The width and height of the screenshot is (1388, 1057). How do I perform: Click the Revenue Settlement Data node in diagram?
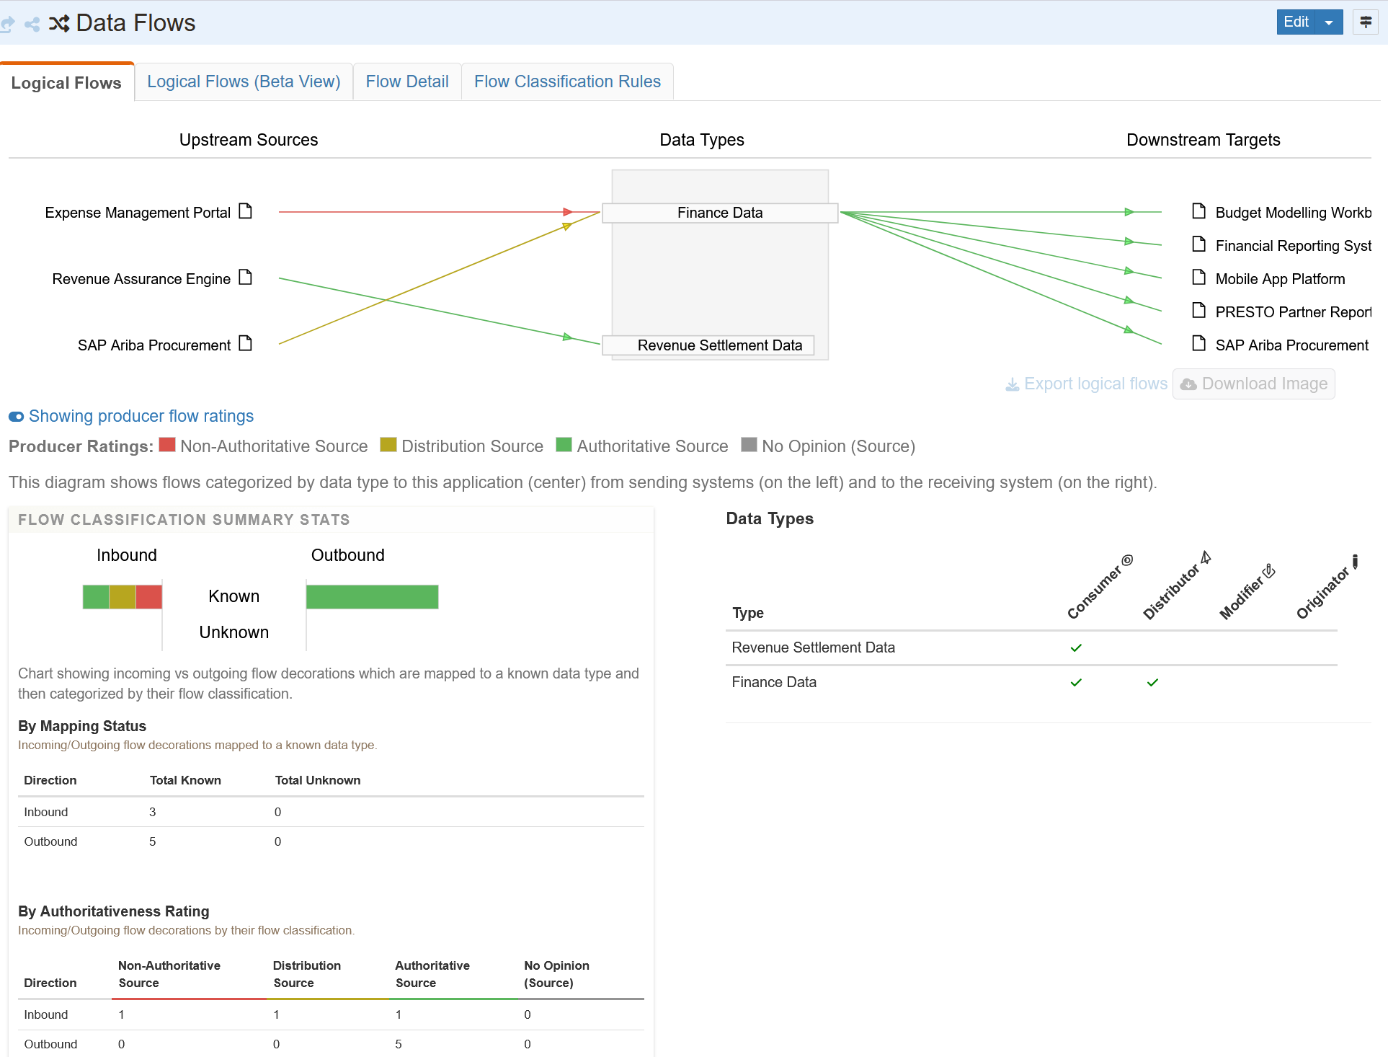coord(708,345)
